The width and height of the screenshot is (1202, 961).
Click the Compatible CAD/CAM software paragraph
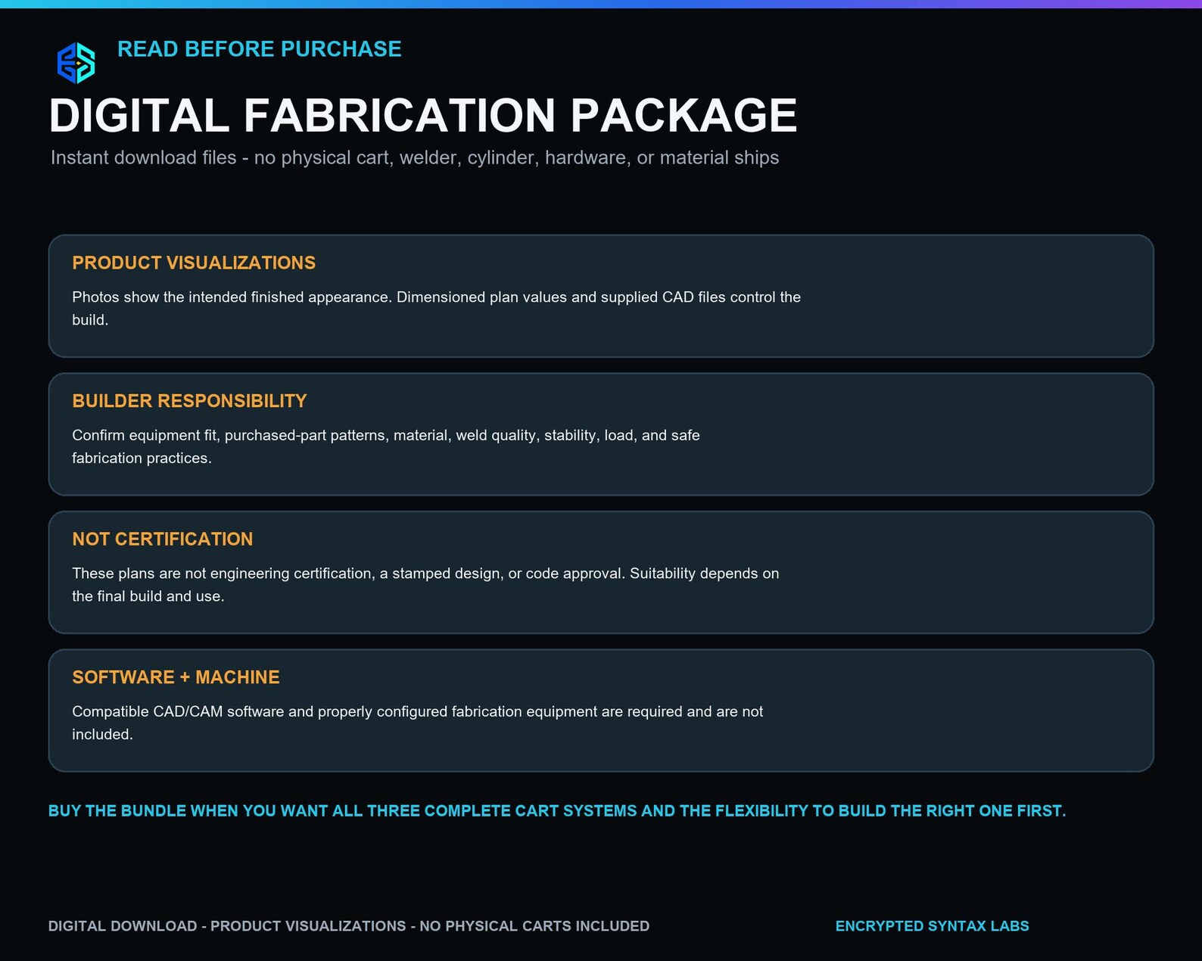click(x=418, y=723)
